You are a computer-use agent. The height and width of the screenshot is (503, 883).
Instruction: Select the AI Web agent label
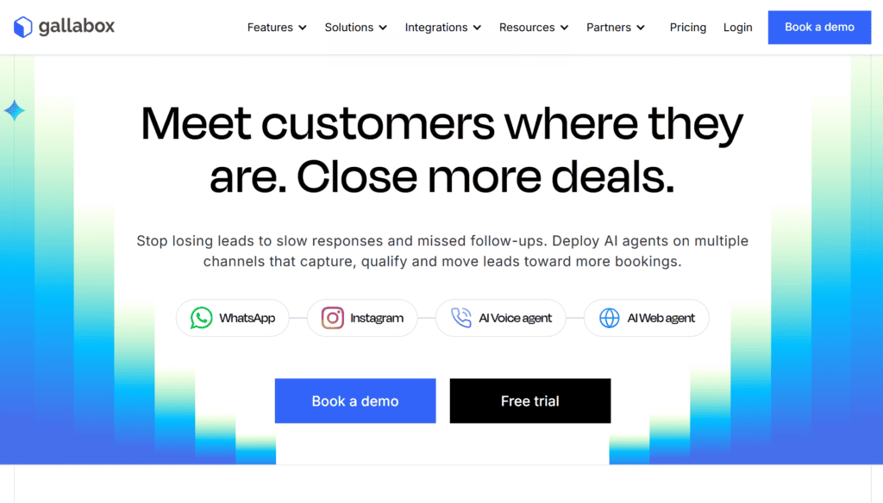point(661,318)
